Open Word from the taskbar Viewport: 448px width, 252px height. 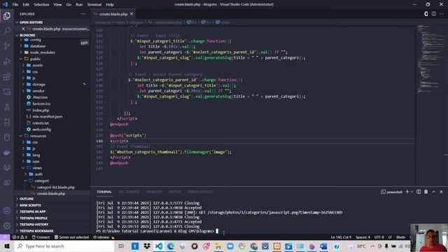click(323, 246)
